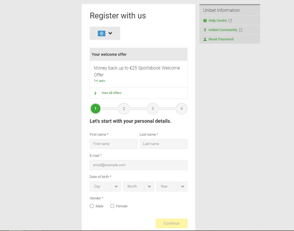Screen dimensions: 294x231
Task: Click external link icon beside Help Centre
Action: tap(230, 21)
